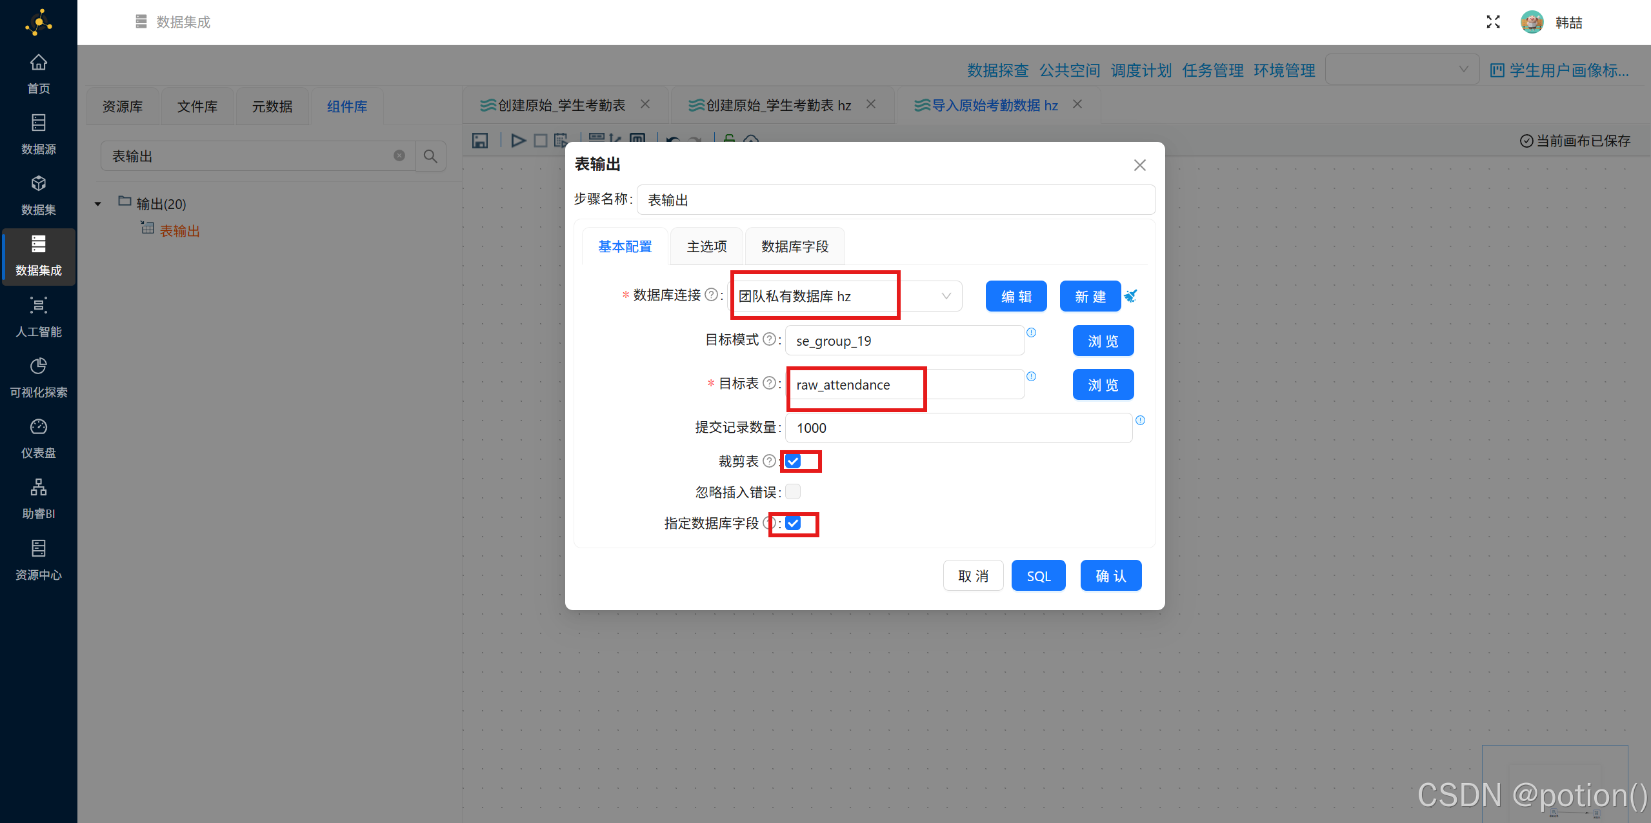Click the run (play) toolbar icon

pos(518,140)
